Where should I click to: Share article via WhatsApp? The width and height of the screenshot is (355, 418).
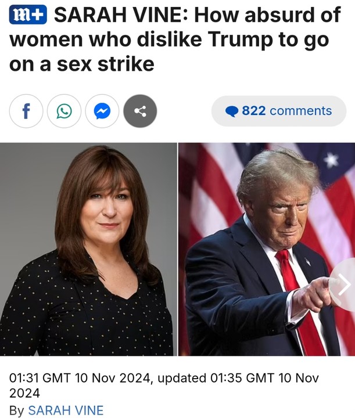click(64, 111)
